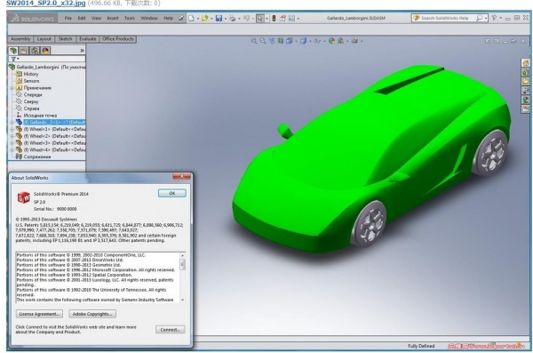533x353 pixels.
Task: Open the ConfigurationManager tab icon
Action: coord(35,51)
